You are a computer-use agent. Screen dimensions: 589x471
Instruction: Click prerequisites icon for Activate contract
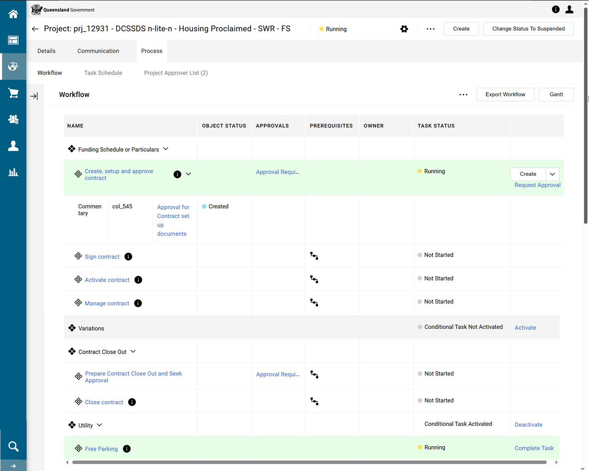(314, 279)
